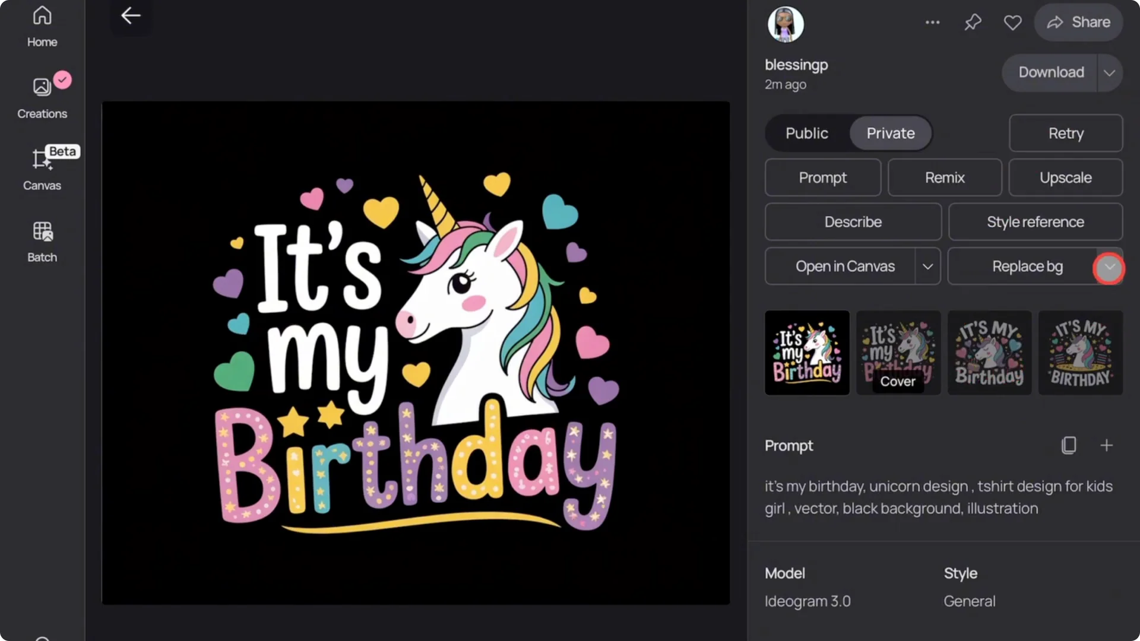The image size is (1140, 641).
Task: Expand the Open in Canvas dropdown arrow
Action: pos(927,266)
